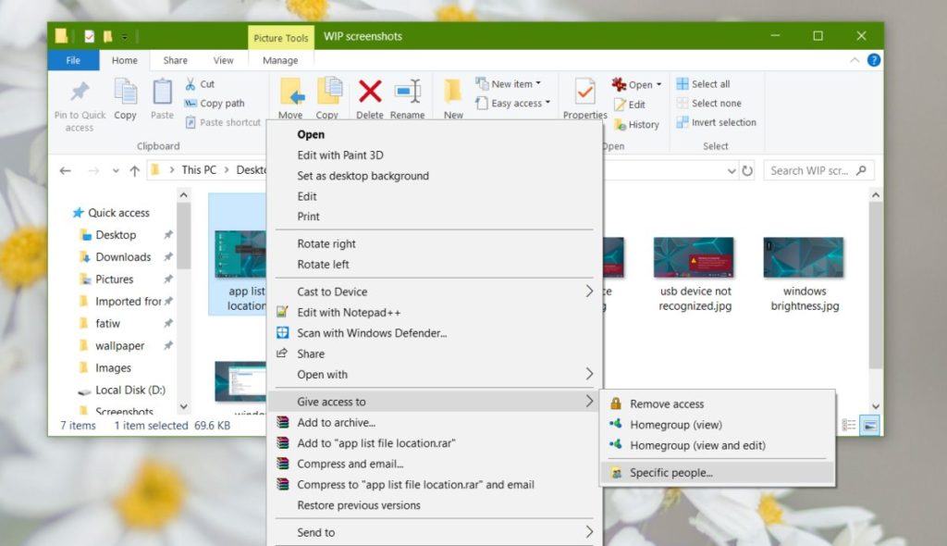Switch to the Share ribbon tab
The image size is (947, 546).
click(x=175, y=59)
